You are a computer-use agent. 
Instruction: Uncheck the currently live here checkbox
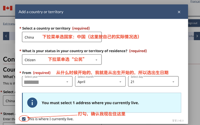[x=24, y=119]
